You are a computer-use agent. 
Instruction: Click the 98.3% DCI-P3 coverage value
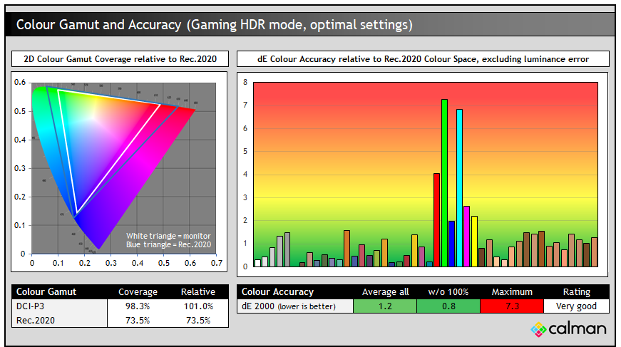tap(137, 306)
